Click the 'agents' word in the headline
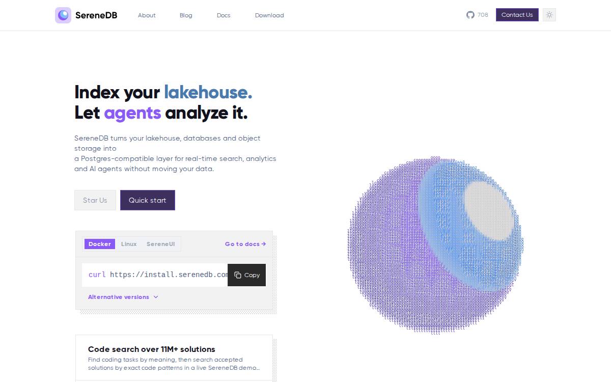Viewport: 611px width, 382px height. click(x=132, y=113)
